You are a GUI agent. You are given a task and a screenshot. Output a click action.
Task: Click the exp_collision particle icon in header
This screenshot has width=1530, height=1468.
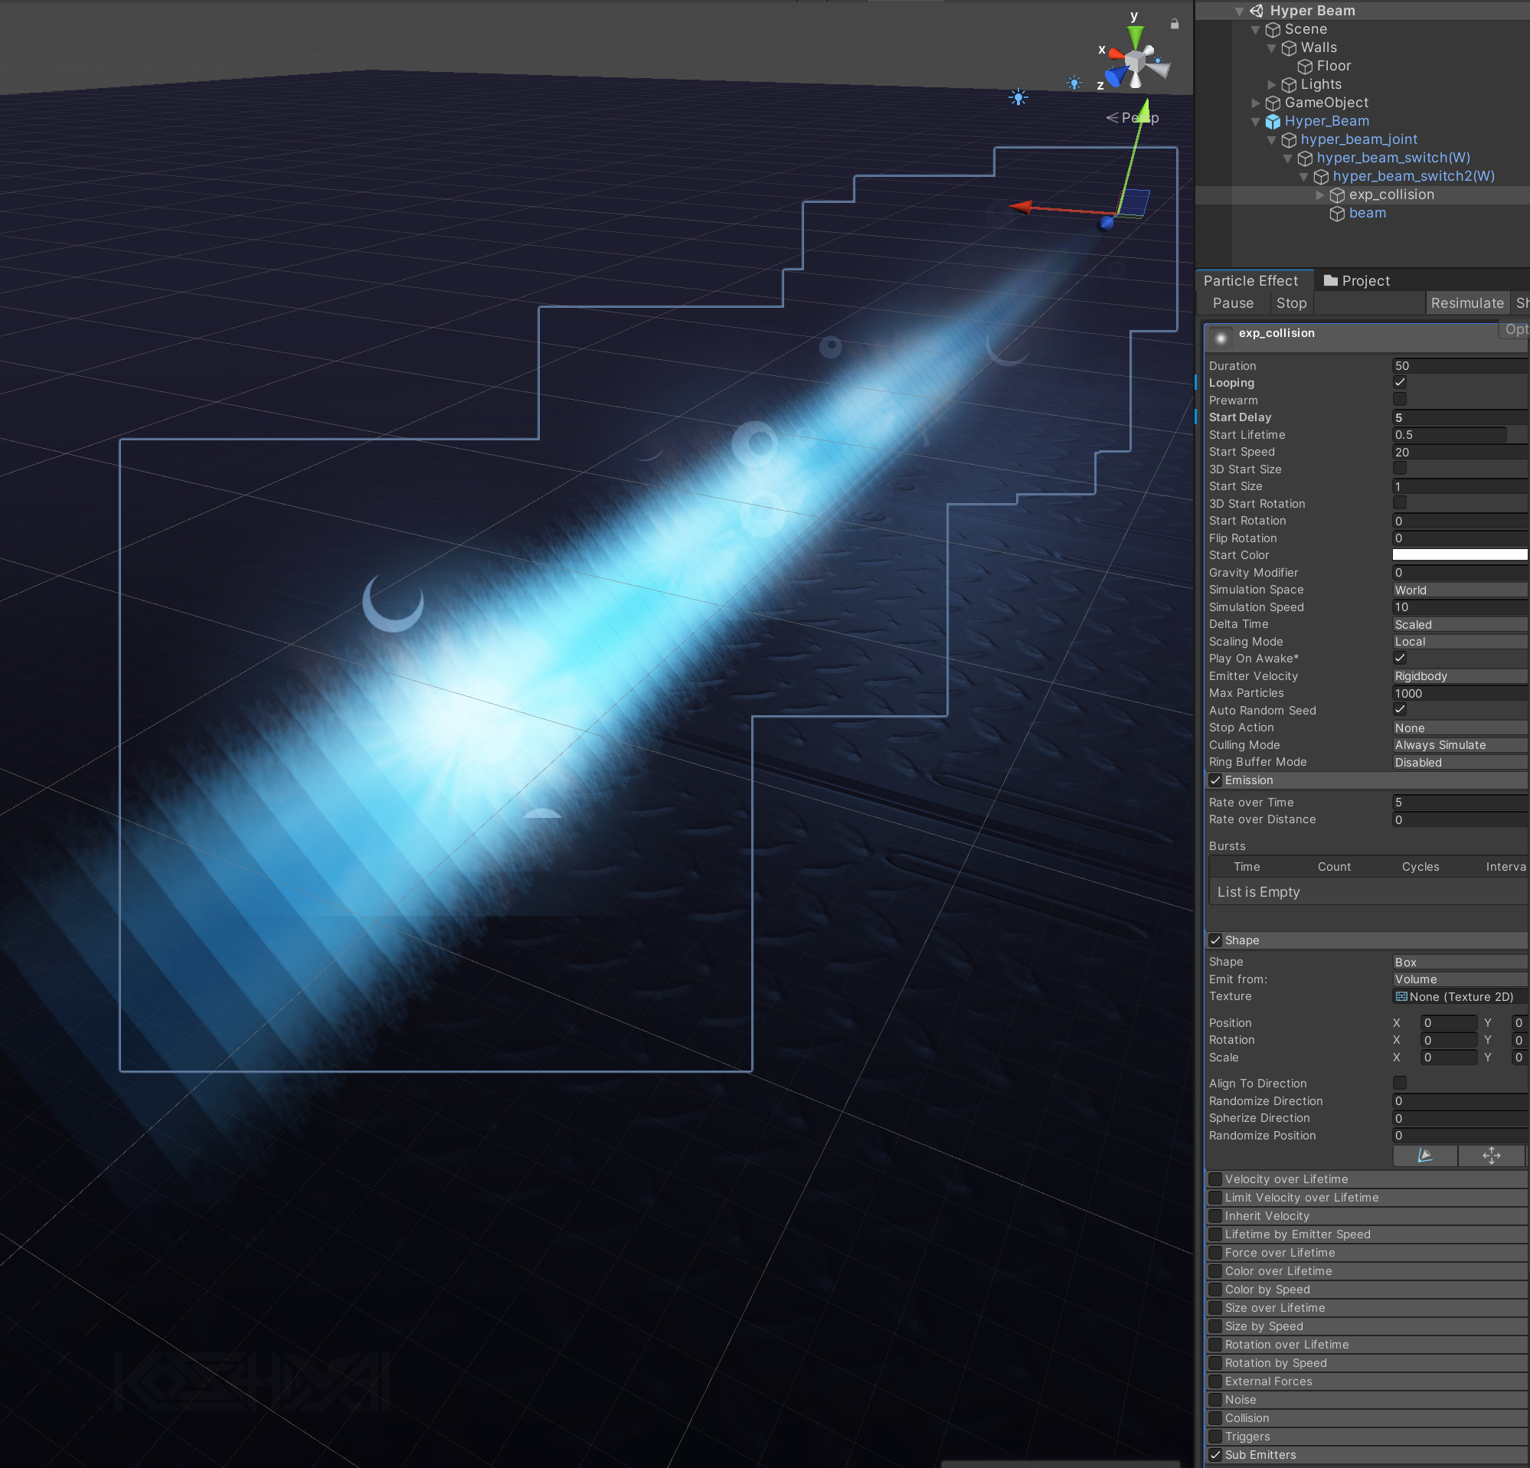(1221, 337)
